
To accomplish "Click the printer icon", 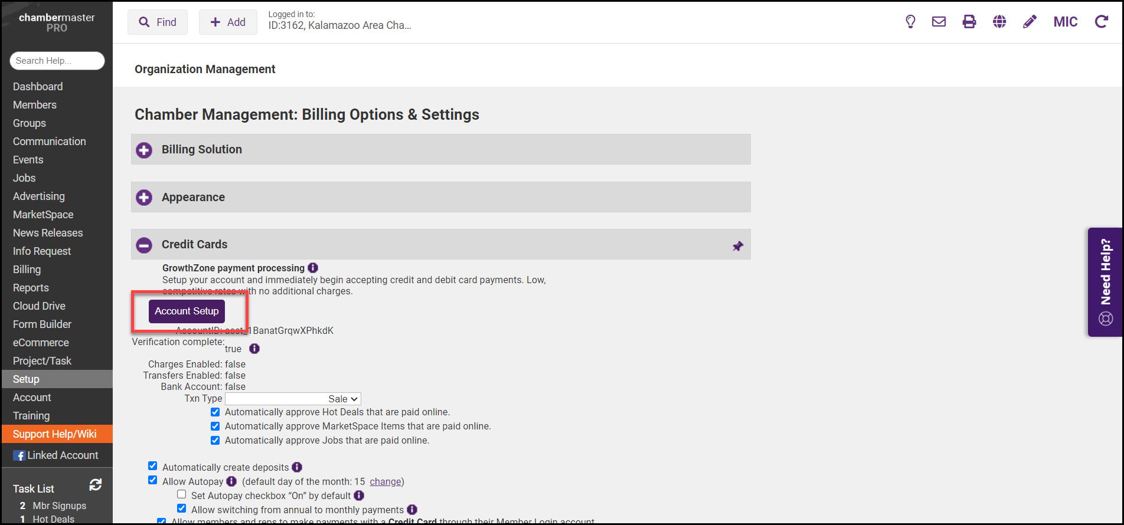I will (969, 22).
